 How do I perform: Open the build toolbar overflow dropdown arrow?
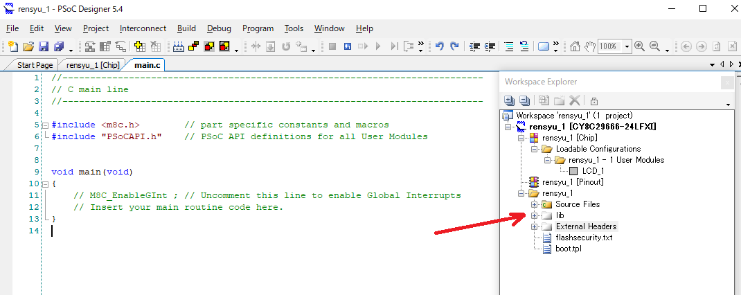pyautogui.click(x=237, y=49)
